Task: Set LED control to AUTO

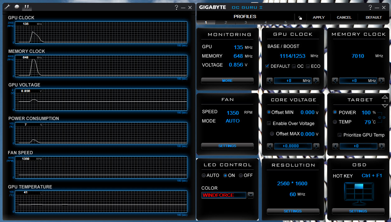Action: (x=204, y=175)
